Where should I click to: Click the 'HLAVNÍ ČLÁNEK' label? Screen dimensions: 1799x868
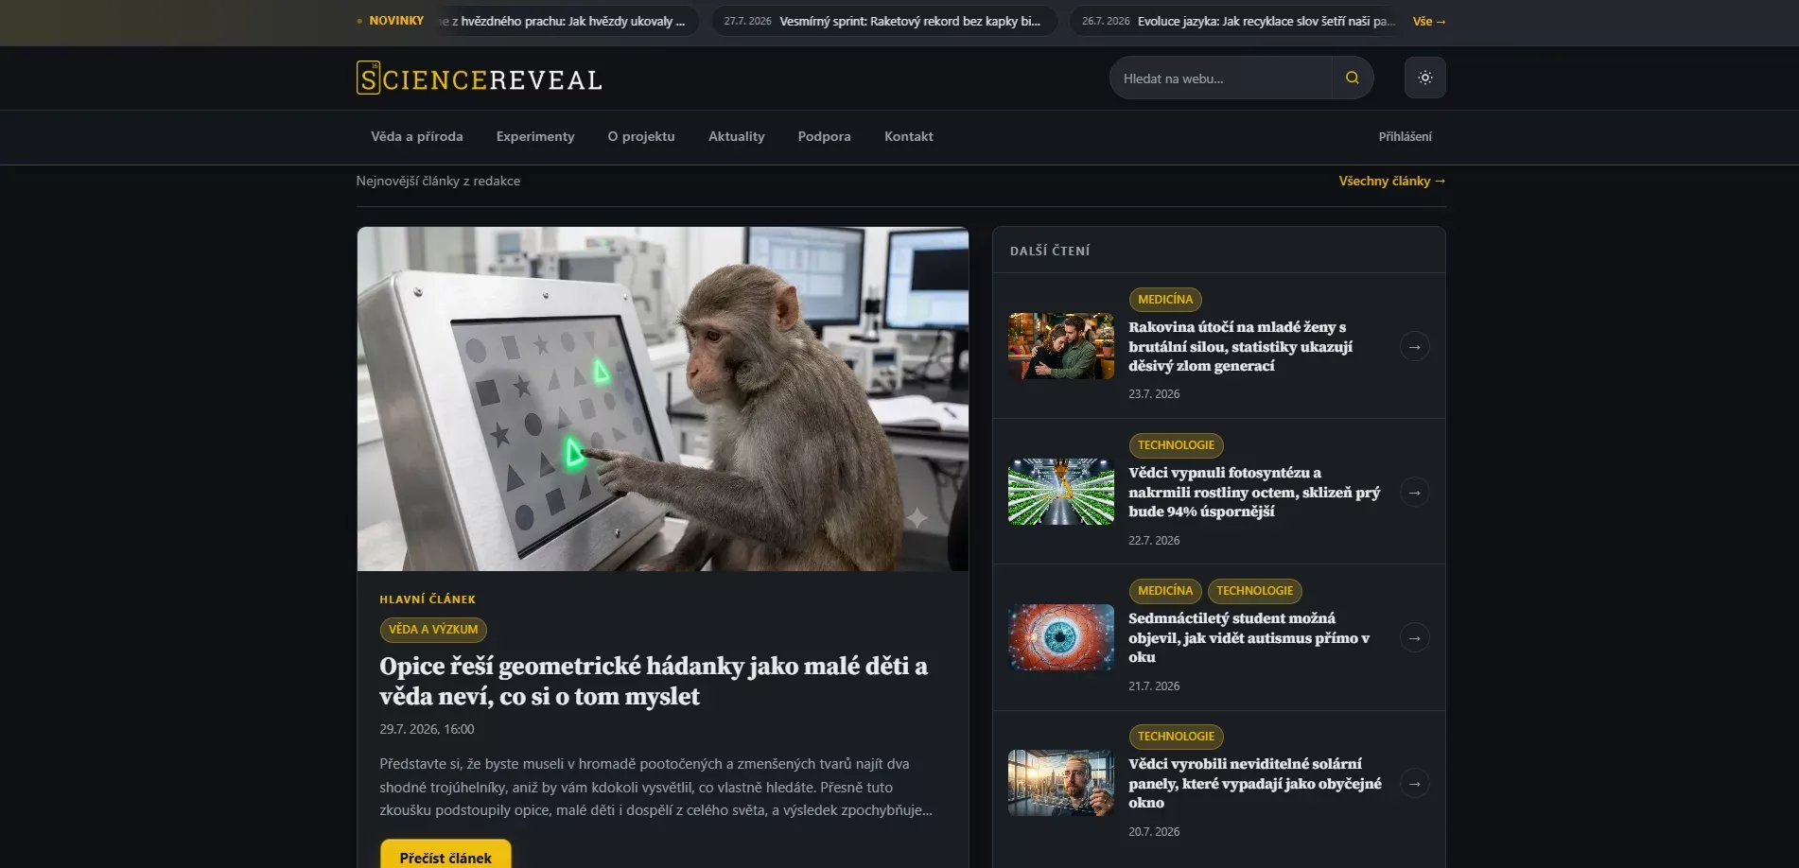click(x=428, y=599)
